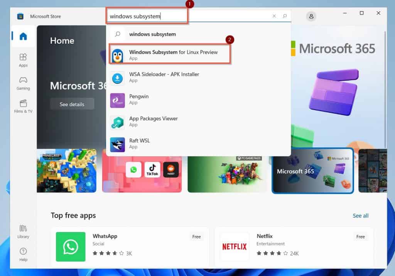Open the Minecraft banner thumbnail
This screenshot has height=276, width=395.
coord(66,171)
